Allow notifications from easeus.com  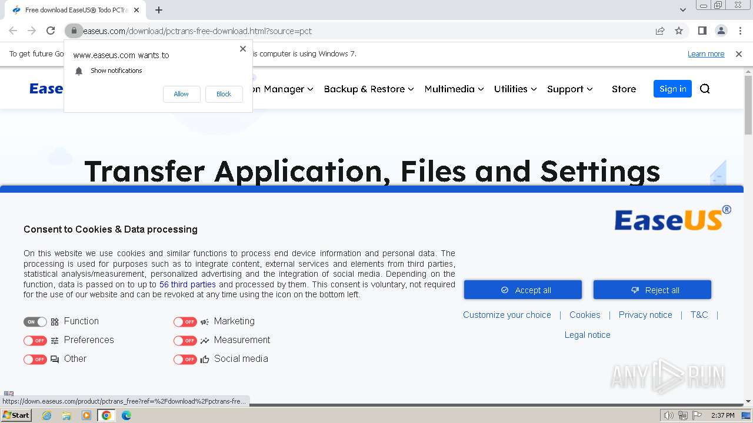pos(181,94)
